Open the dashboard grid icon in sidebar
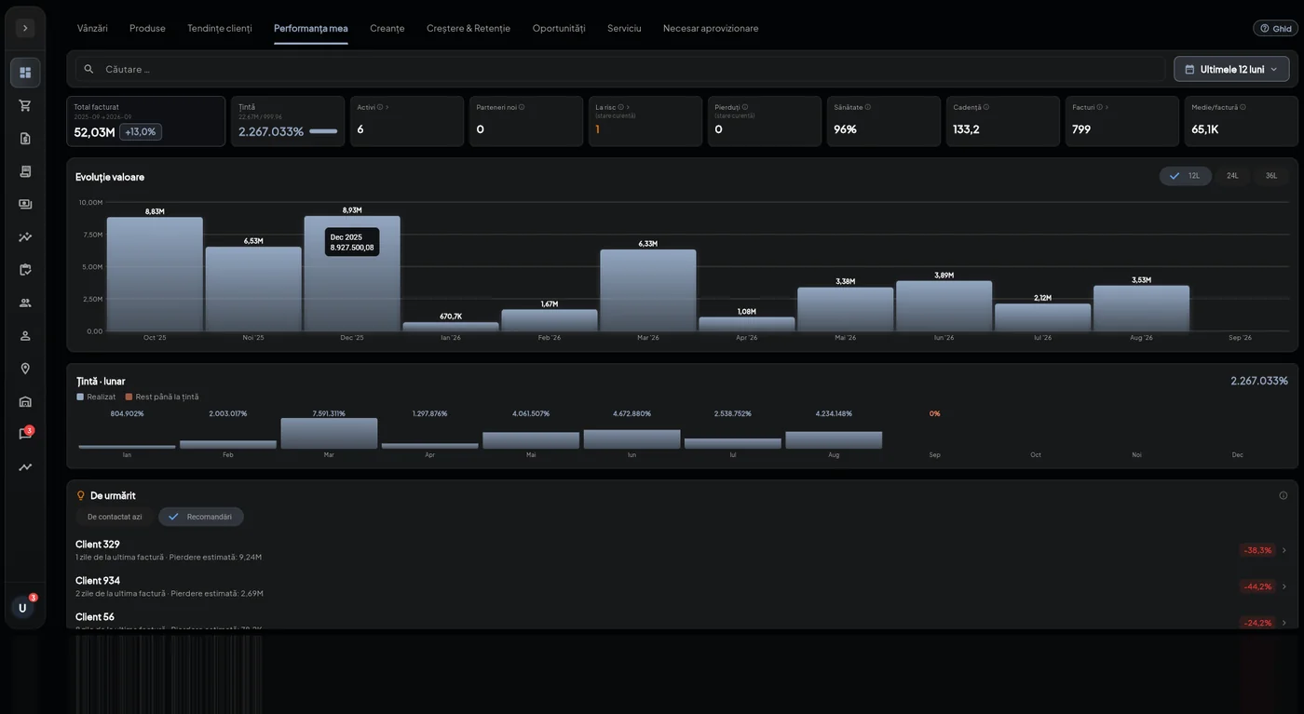 coord(25,73)
